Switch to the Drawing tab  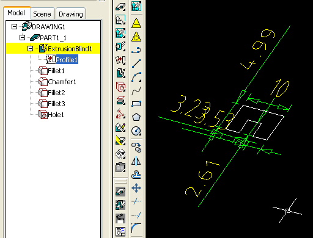coord(70,14)
